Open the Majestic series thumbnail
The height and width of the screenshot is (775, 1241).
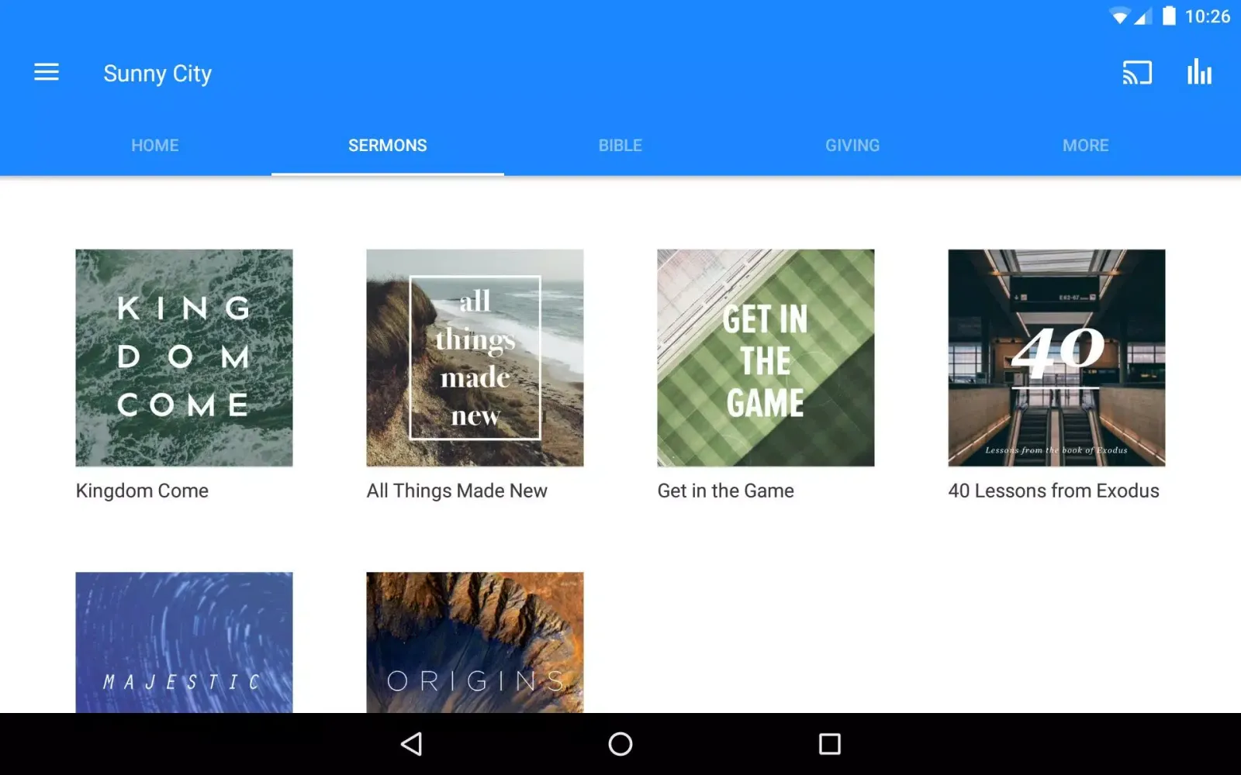(184, 642)
